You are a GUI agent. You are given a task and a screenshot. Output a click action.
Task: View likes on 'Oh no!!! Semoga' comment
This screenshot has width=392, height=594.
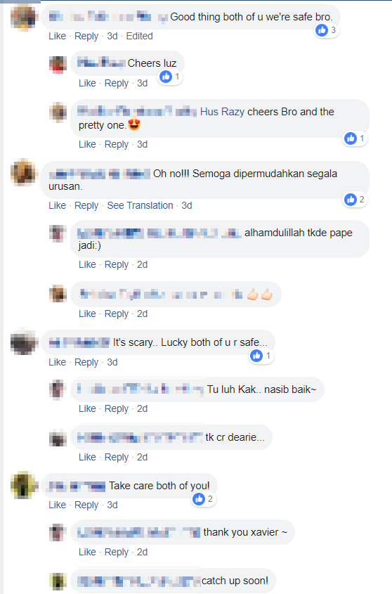[x=355, y=199]
